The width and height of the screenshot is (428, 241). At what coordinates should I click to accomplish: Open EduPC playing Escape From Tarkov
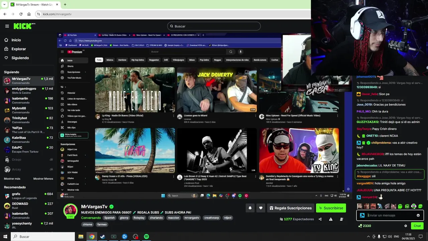tap(28, 149)
